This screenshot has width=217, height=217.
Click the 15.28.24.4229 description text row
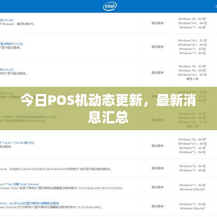coord(56,169)
